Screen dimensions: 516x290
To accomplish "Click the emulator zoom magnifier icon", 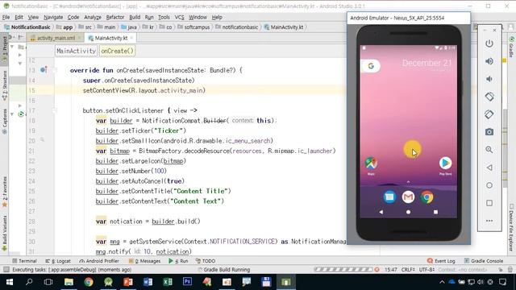I will point(489,150).
